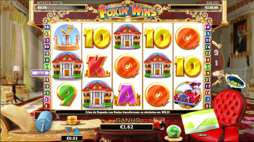Image resolution: width=254 pixels, height=142 pixels.
Task: Click the gold coins stack icon
Action: coord(72,121)
